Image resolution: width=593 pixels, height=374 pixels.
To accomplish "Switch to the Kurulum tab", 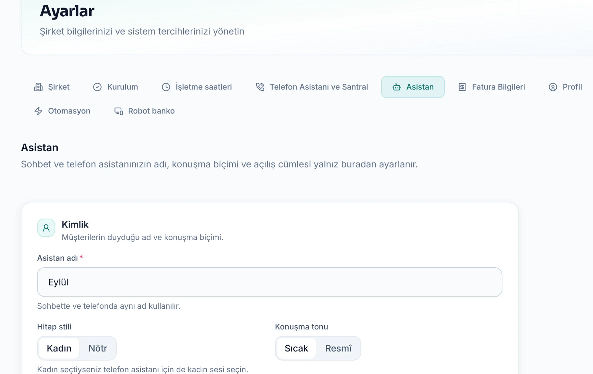I will pos(115,87).
